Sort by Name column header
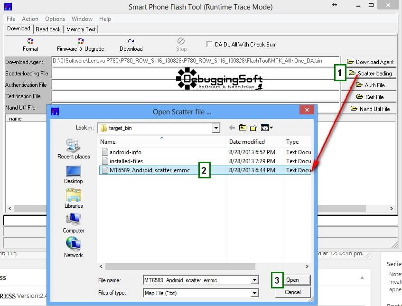402x306 pixels. coord(161,142)
